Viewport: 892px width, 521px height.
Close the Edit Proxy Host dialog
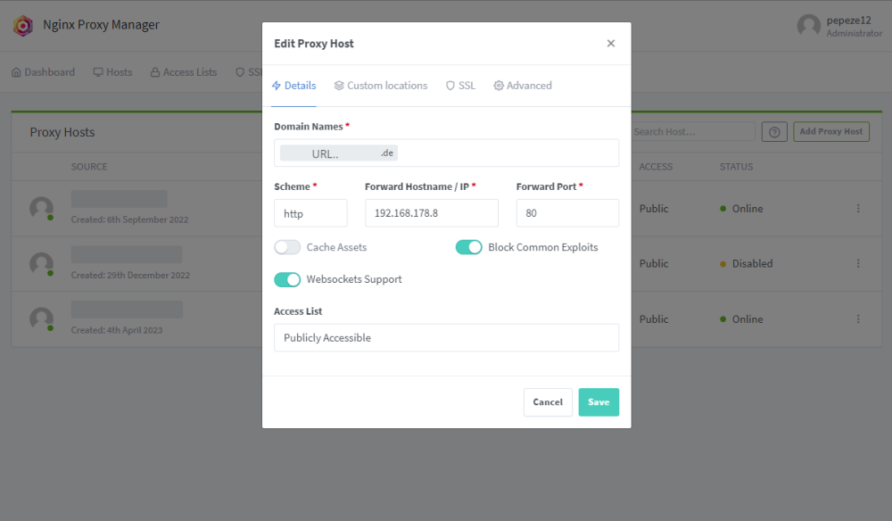(610, 43)
